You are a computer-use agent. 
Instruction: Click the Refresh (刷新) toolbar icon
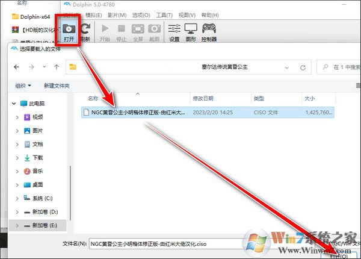(x=85, y=32)
